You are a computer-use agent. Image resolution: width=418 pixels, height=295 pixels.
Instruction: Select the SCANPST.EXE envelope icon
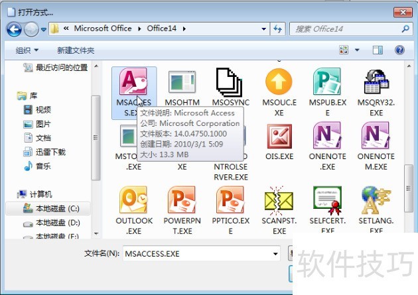pos(279,200)
